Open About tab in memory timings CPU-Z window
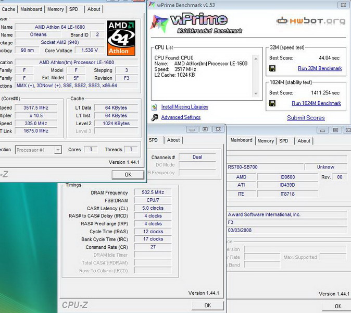Screen dimensions: 351x313 [x=173, y=140]
